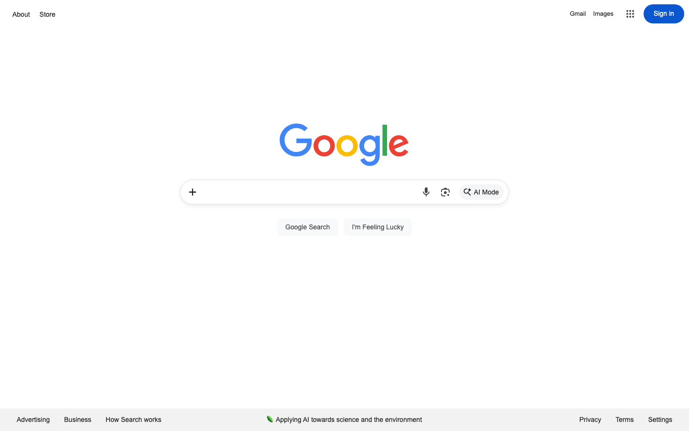Screen dimensions: 689x431
Task: Start voice search with microphone icon
Action: pos(426,192)
